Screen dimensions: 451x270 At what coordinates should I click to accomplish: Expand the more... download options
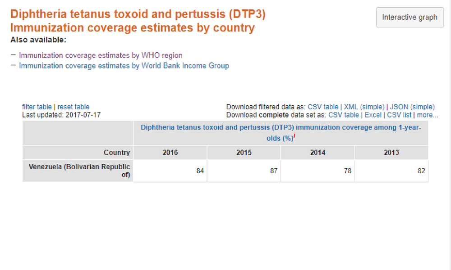(428, 115)
